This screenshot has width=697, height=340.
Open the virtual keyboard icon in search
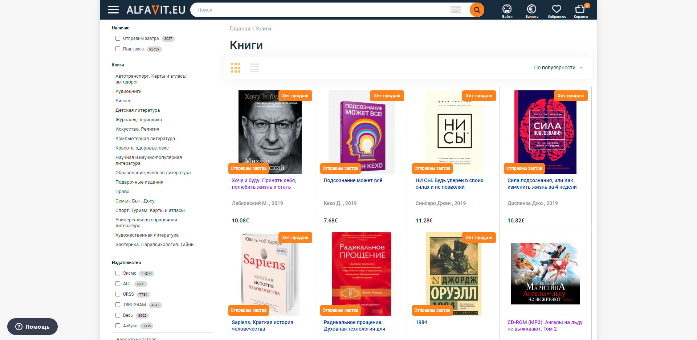[456, 10]
